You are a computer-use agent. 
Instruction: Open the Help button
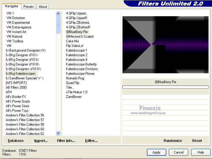click(201, 152)
